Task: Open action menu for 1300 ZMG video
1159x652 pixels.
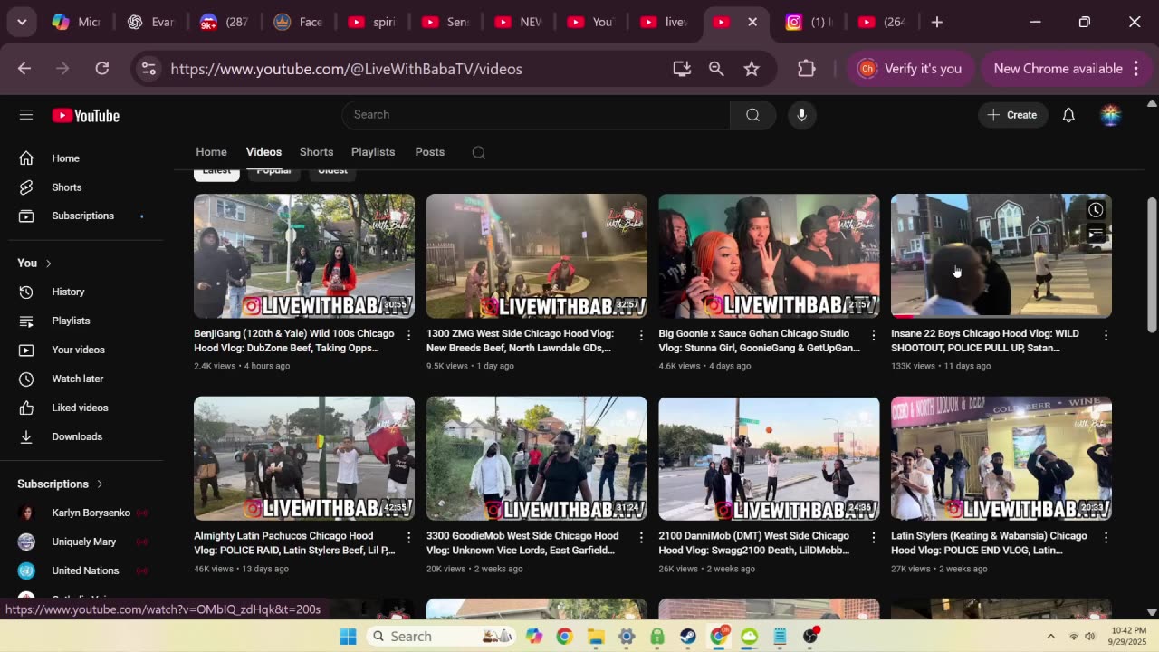Action: tap(641, 335)
